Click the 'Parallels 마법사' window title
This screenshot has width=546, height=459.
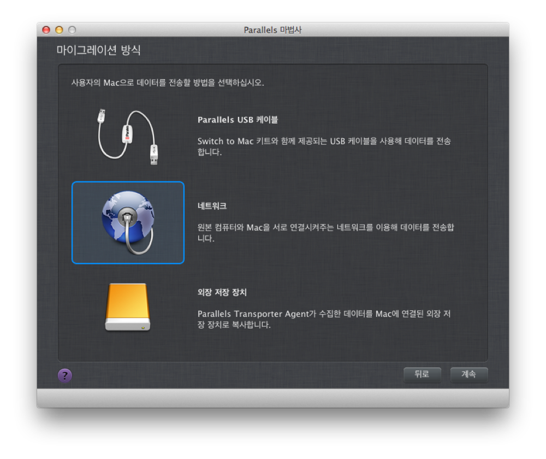(272, 30)
